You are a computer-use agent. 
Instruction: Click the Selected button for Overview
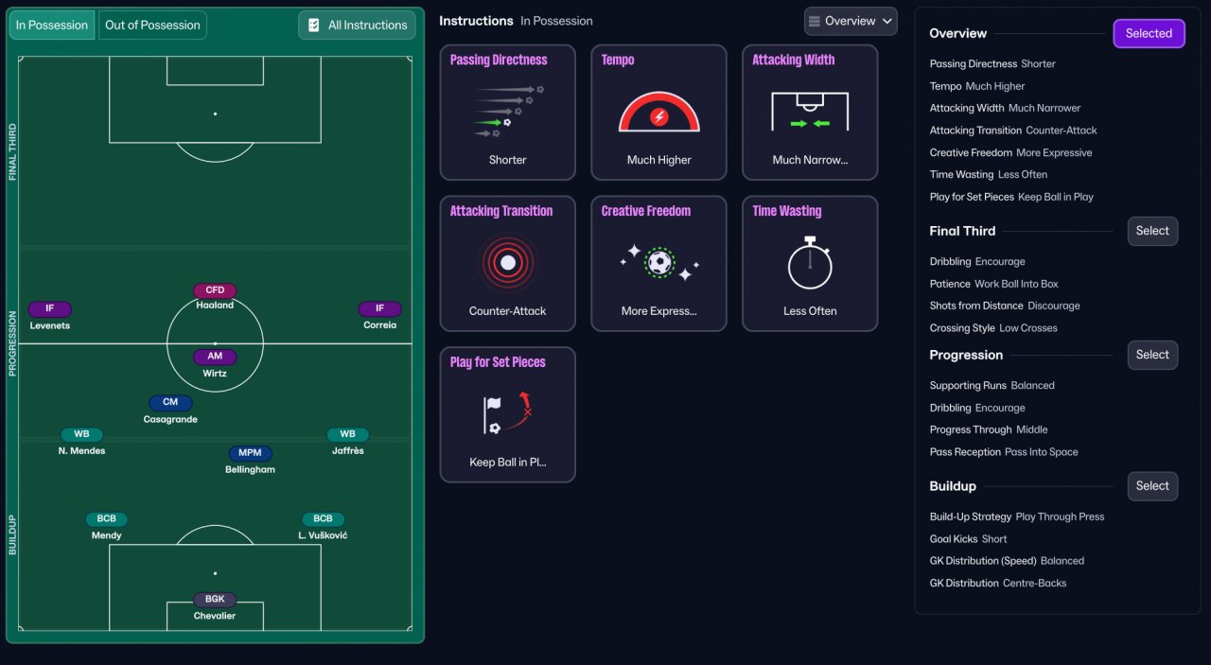point(1149,33)
